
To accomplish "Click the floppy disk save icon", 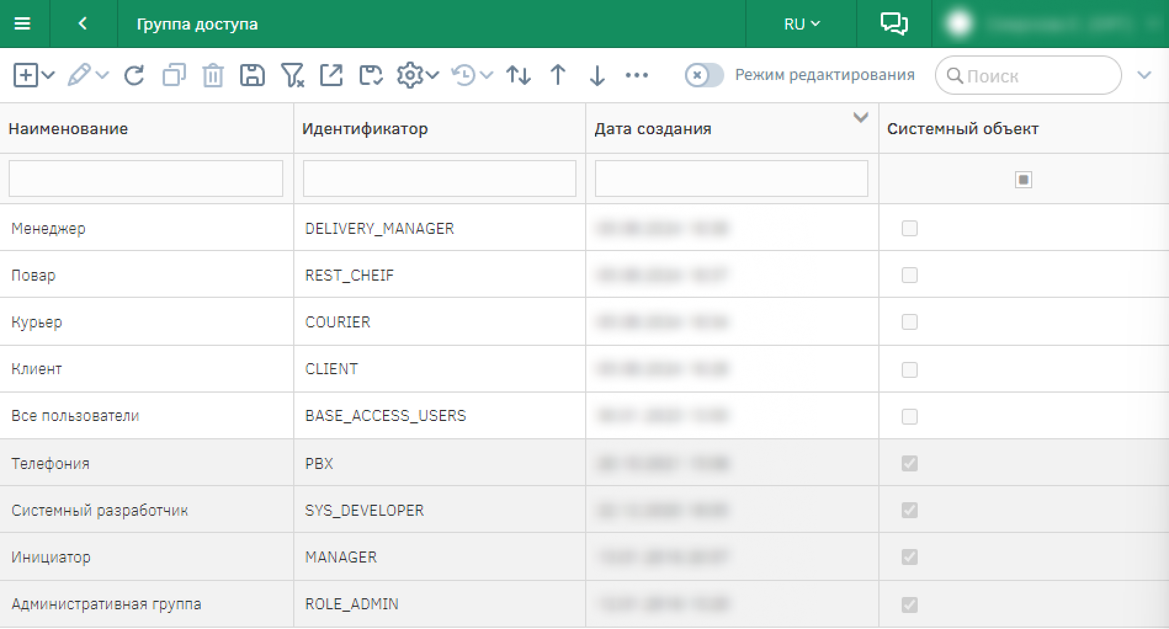I will (252, 76).
